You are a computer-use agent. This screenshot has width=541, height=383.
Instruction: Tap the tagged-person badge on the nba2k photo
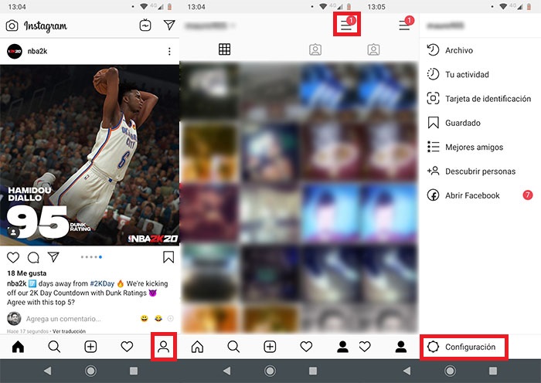pos(13,232)
